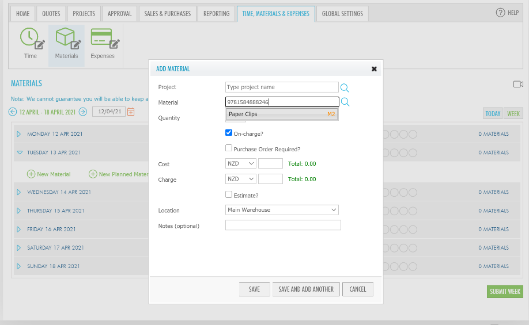This screenshot has width=529, height=325.
Task: Switch to the Approval tab
Action: click(x=119, y=14)
